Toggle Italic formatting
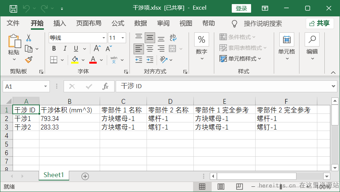 pos(65,49)
